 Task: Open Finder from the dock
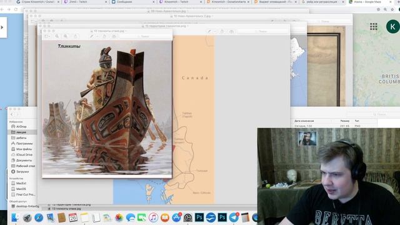pyautogui.click(x=15, y=217)
